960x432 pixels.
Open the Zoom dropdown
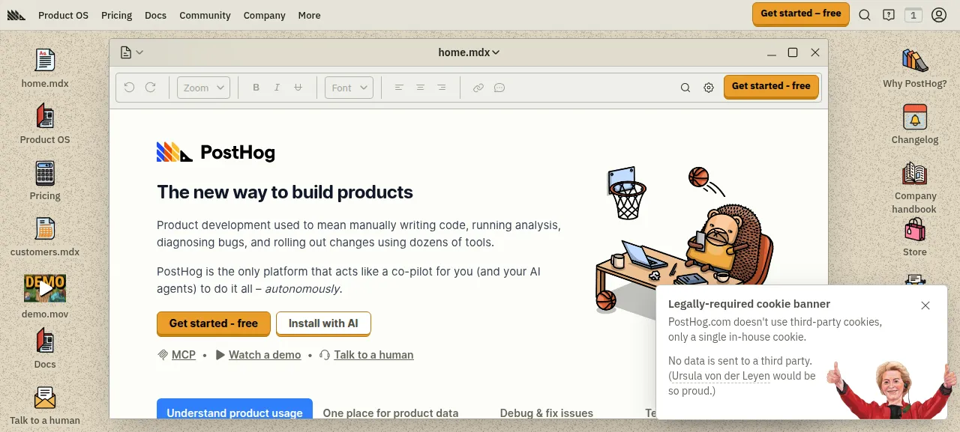pos(203,88)
